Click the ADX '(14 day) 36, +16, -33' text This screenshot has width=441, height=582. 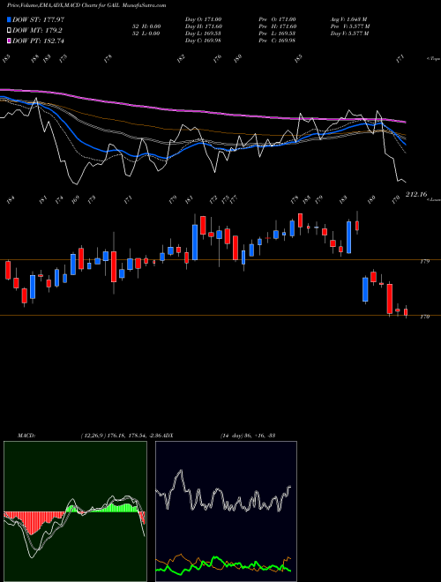click(248, 436)
